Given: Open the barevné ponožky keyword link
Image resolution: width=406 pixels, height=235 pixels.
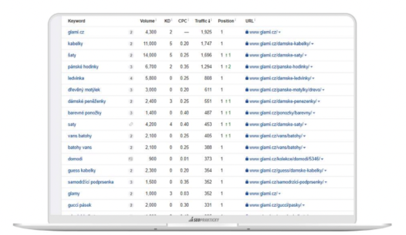Looking at the screenshot, I should [x=84, y=113].
